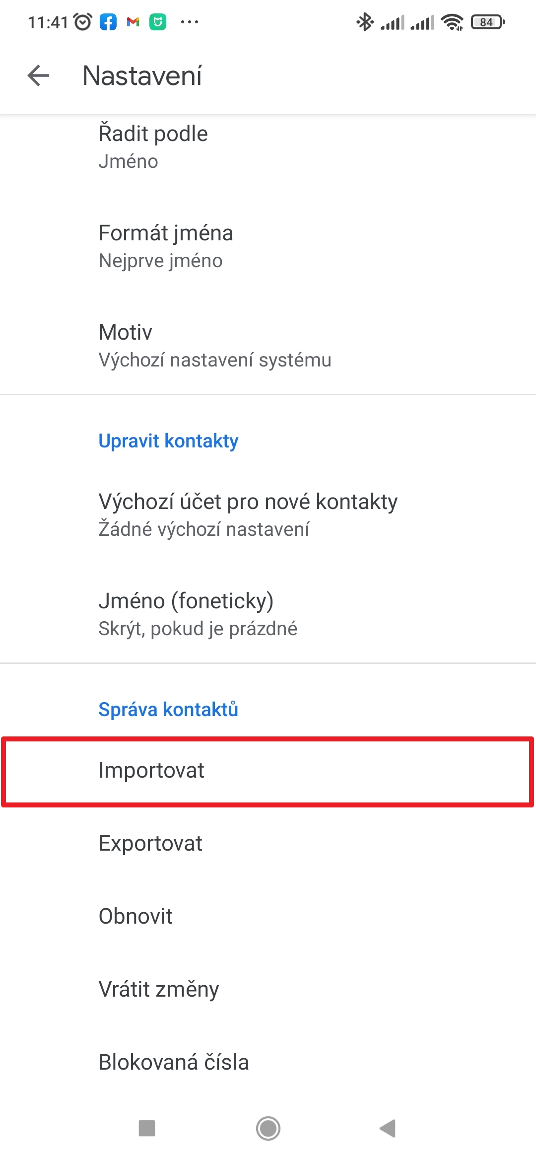Viewport: 536px width, 1162px height.
Task: Tap the Wi-Fi status icon
Action: point(452,22)
